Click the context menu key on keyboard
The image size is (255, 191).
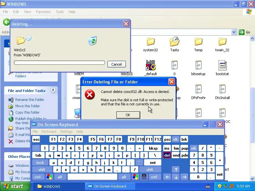click(144, 177)
